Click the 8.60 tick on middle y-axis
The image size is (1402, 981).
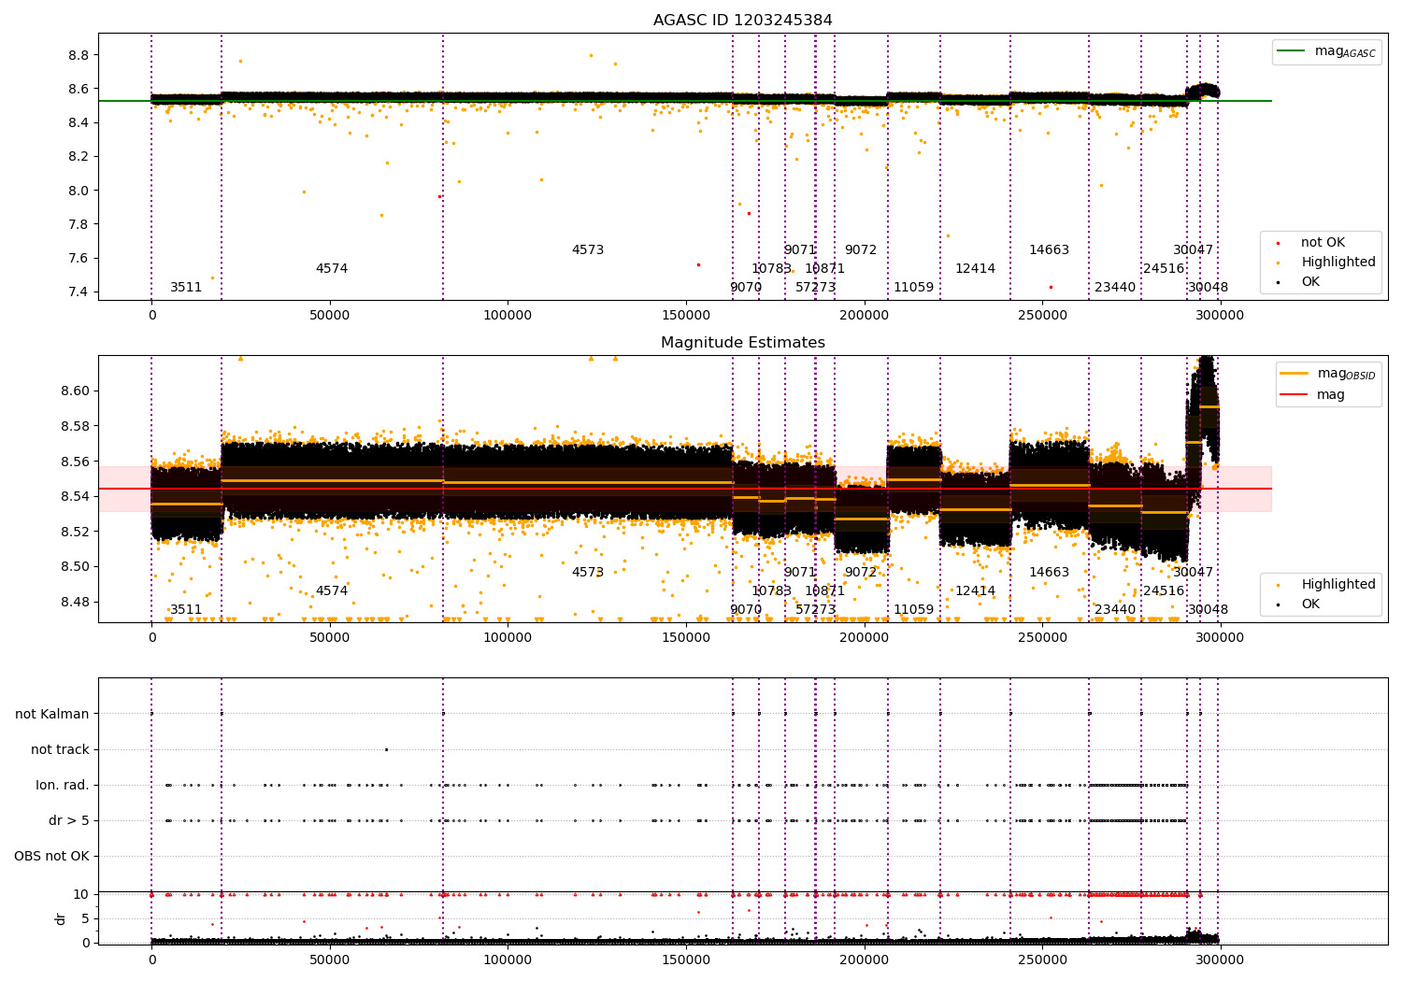[x=75, y=391]
